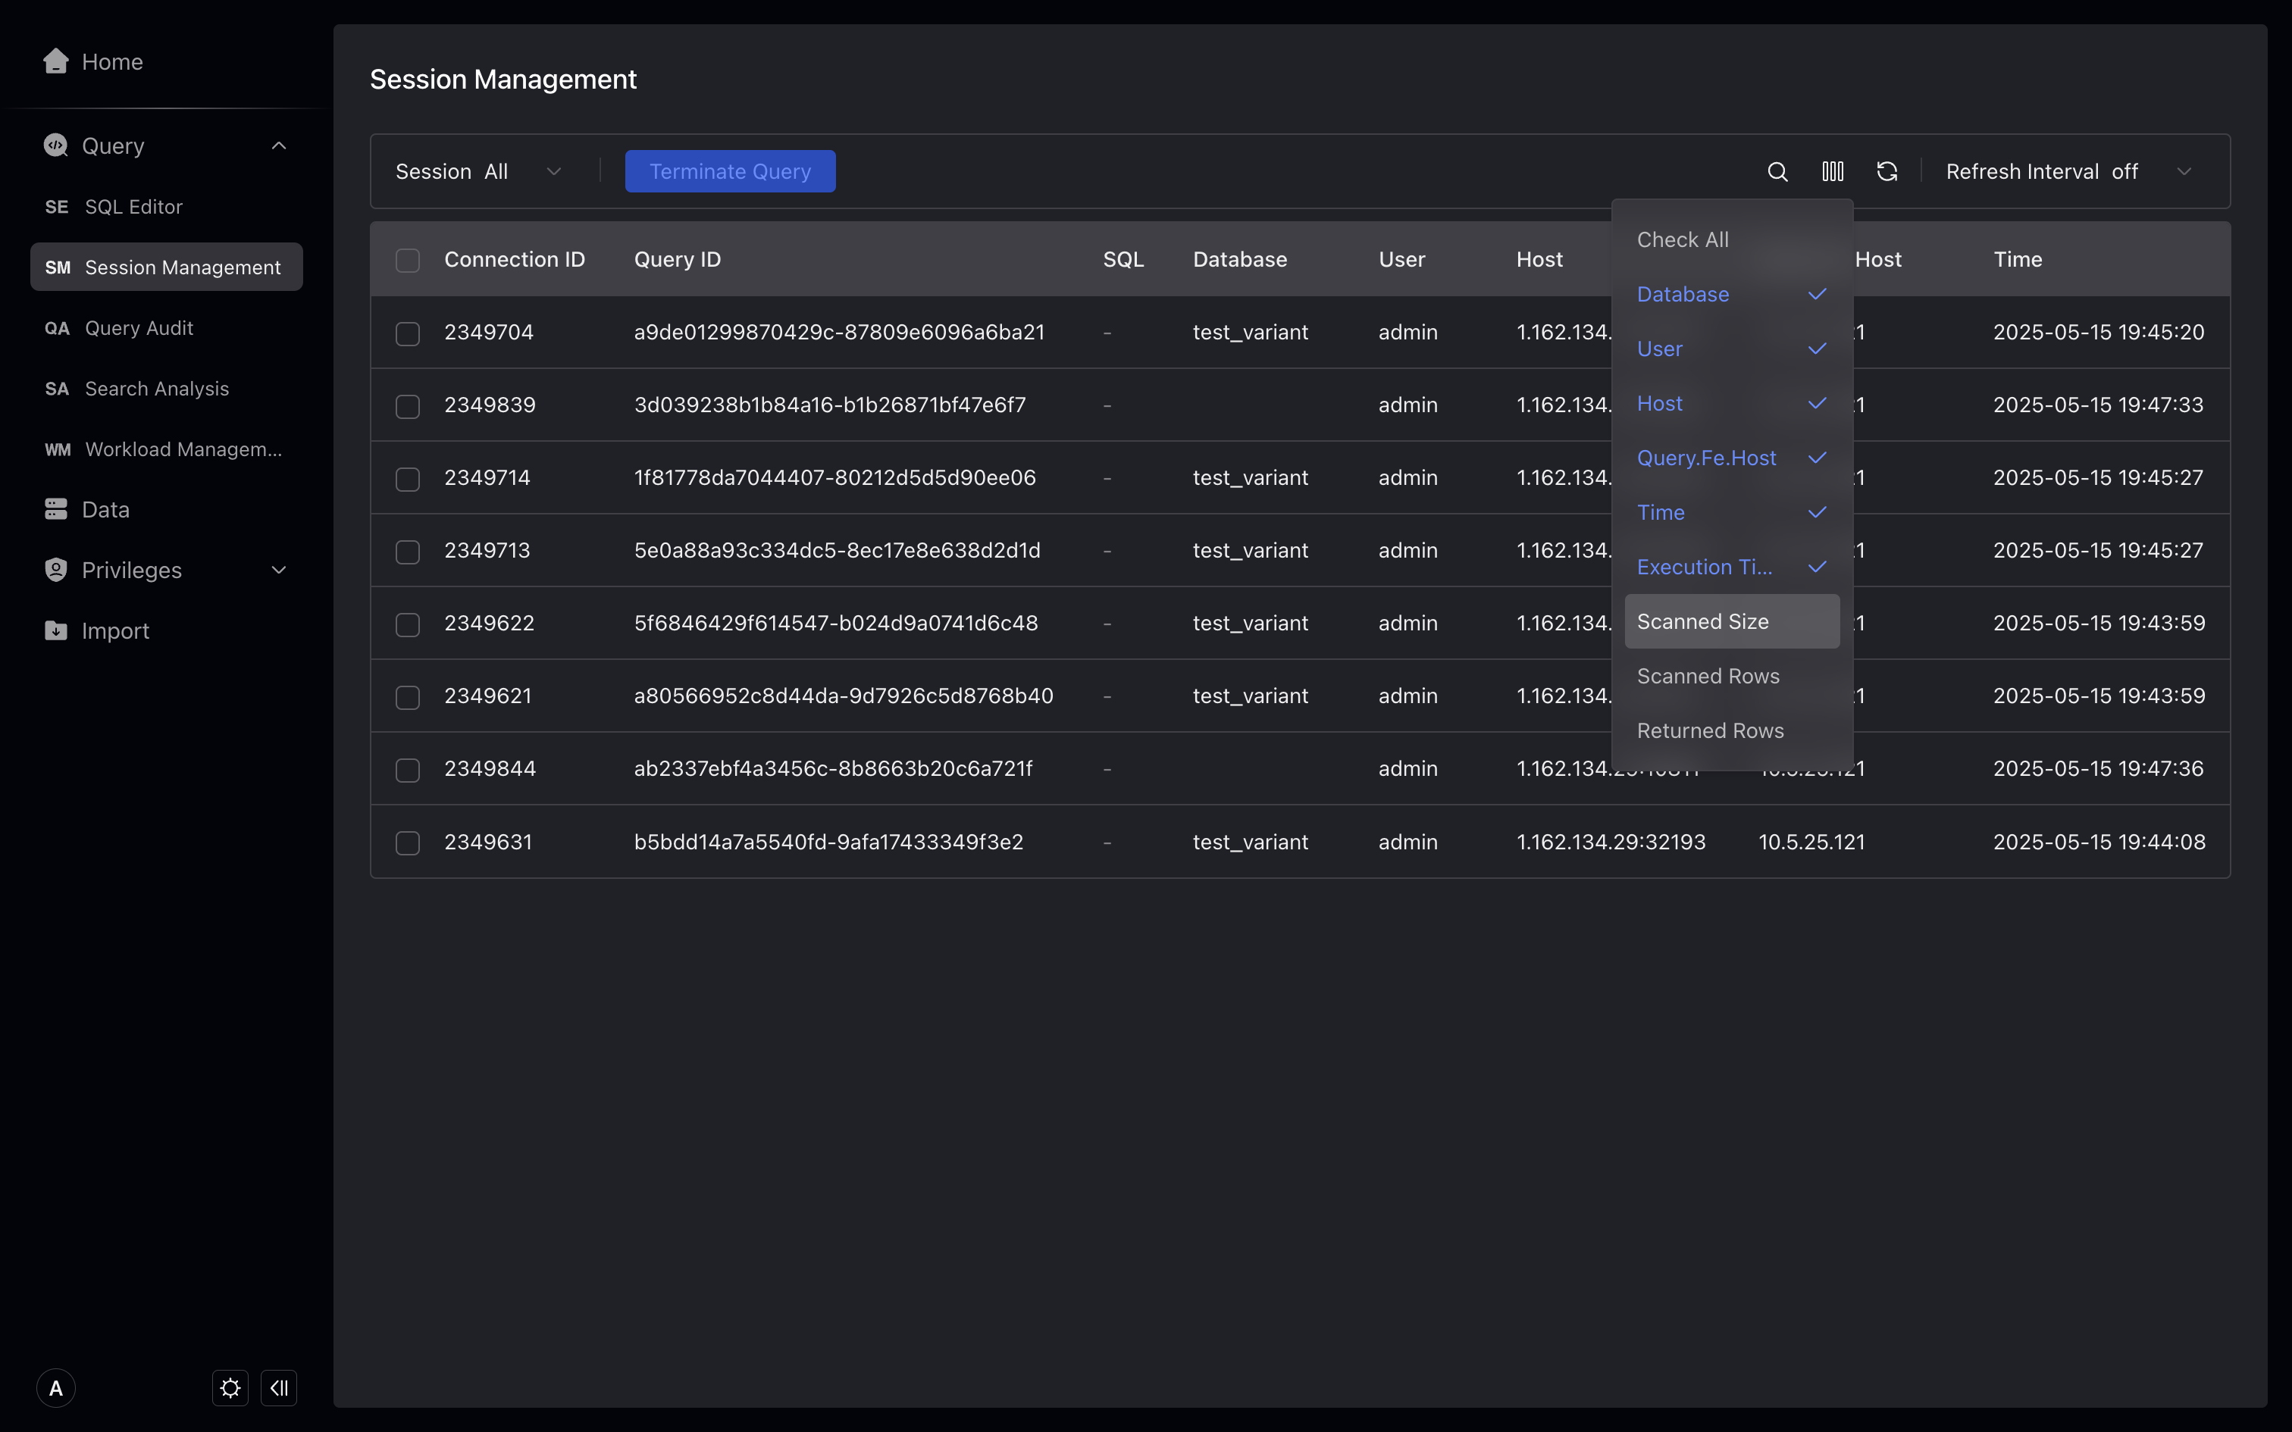Click the Query section icon

[56, 145]
